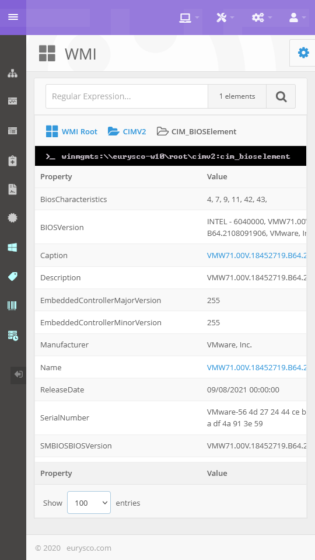Open the services cog sidebar icon
The height and width of the screenshot is (560, 315).
pyautogui.click(x=13, y=218)
